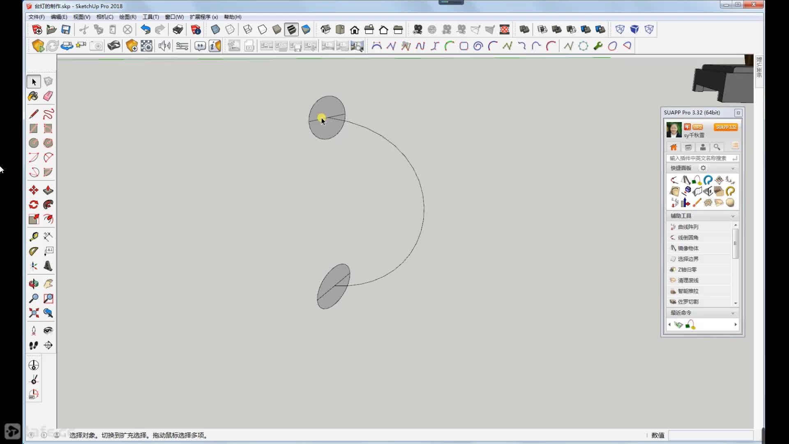Activate the 3D Text tool
Screen dimensions: 789x444
[x=48, y=266]
